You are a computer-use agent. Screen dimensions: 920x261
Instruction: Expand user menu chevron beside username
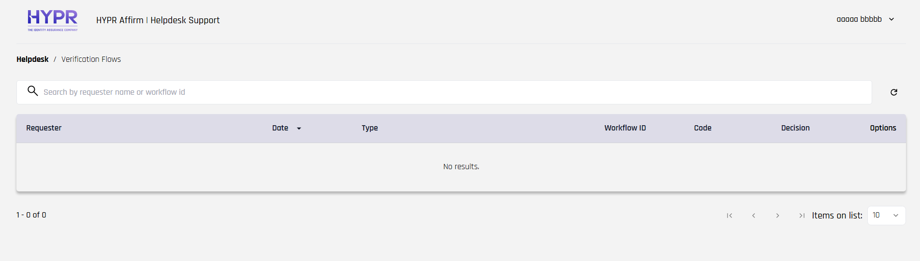(x=891, y=19)
